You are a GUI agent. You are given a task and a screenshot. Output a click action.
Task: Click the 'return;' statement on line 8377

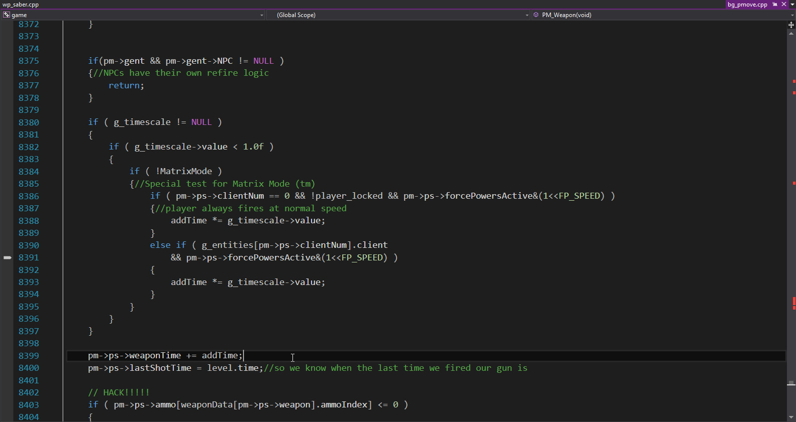[x=126, y=85]
